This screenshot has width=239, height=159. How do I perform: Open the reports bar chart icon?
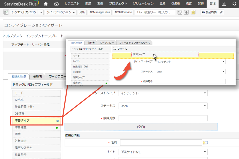[224, 4]
